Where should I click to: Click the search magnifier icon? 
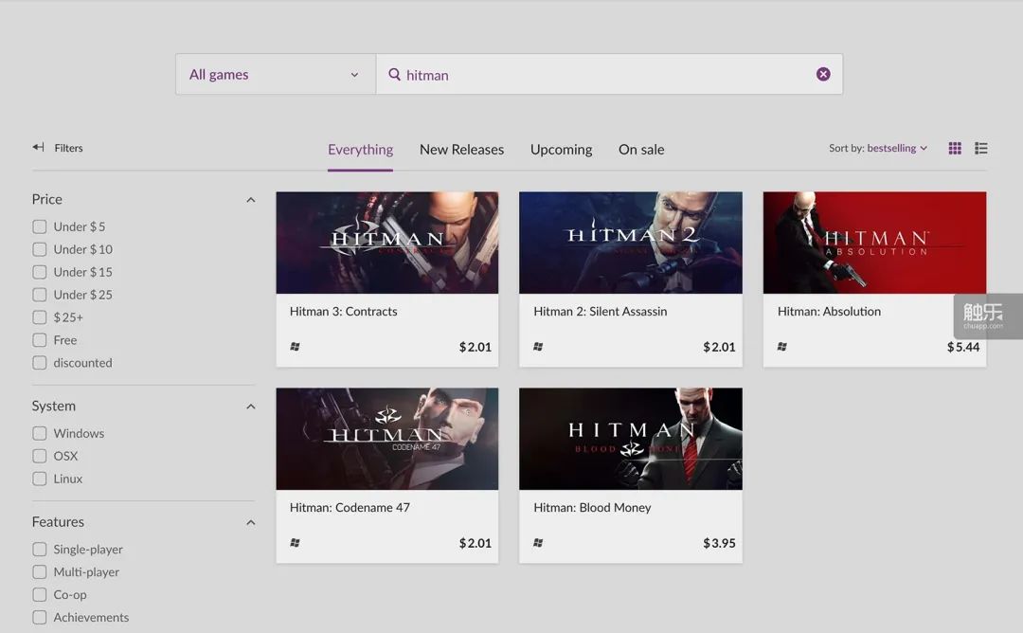click(394, 74)
